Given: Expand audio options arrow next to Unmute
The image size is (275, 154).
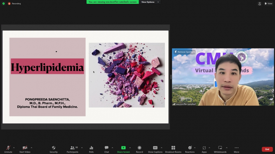Looking at the screenshot, I should click(14, 148).
